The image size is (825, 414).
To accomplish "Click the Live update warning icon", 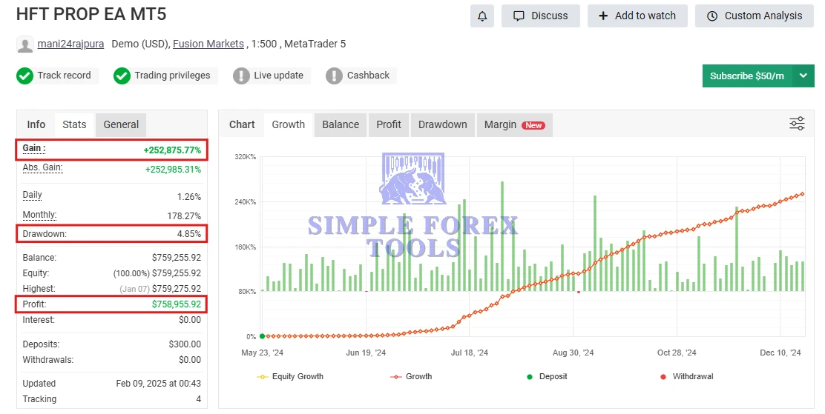I will (x=241, y=76).
